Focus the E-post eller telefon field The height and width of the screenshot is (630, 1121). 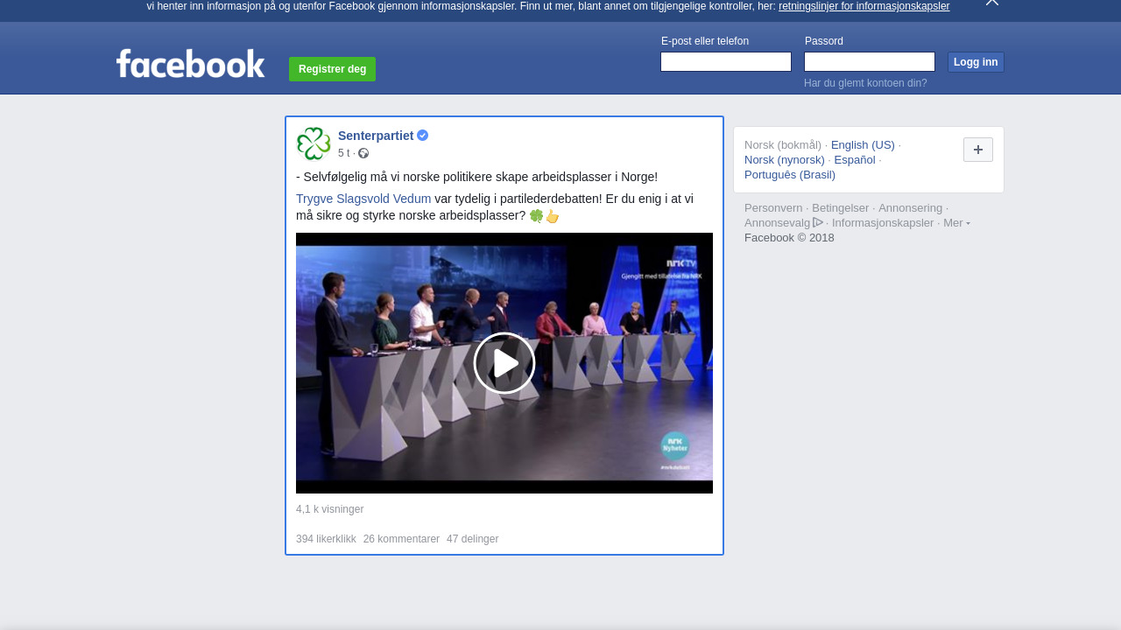(726, 62)
